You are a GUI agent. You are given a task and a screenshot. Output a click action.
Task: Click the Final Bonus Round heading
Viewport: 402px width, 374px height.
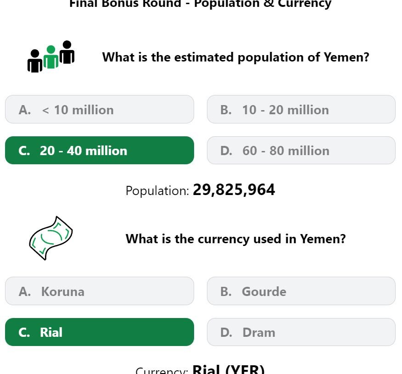(201, 4)
